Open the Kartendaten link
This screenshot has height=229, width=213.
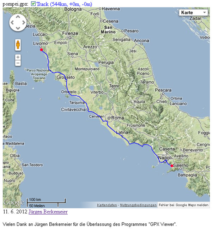[107, 205]
